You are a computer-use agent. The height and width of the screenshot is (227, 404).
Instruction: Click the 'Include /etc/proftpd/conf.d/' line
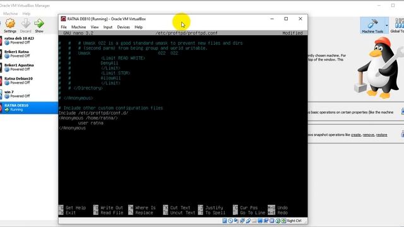93,113
